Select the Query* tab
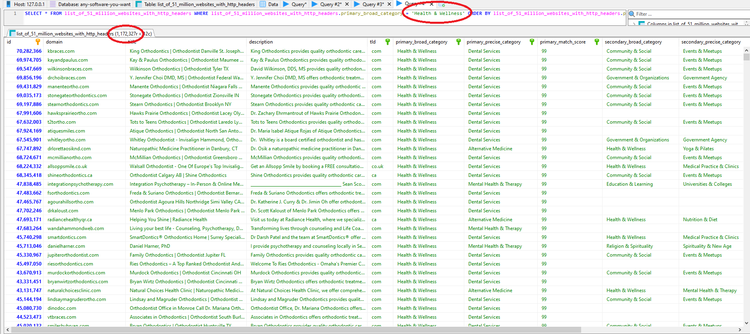This screenshot has height=334, width=750. click(x=295, y=4)
